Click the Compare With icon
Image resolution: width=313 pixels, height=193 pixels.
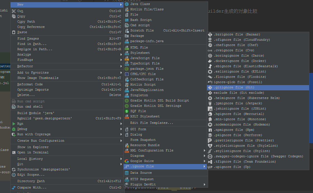tap(14, 188)
